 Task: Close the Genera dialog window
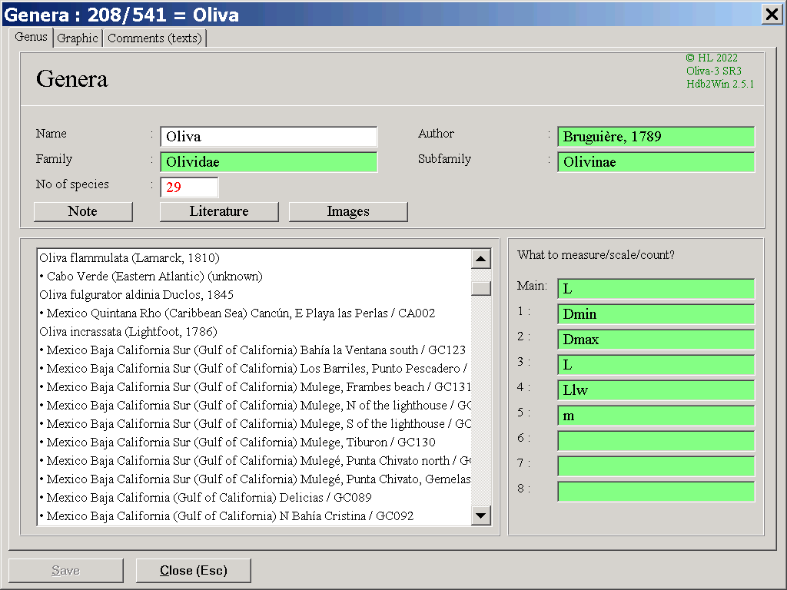click(x=771, y=14)
